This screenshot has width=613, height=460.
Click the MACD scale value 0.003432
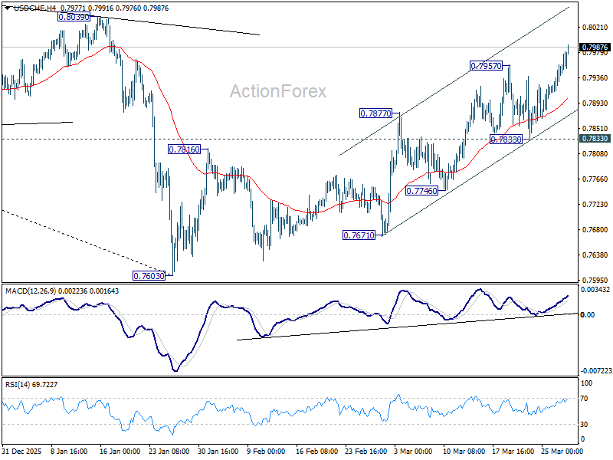coord(595,290)
